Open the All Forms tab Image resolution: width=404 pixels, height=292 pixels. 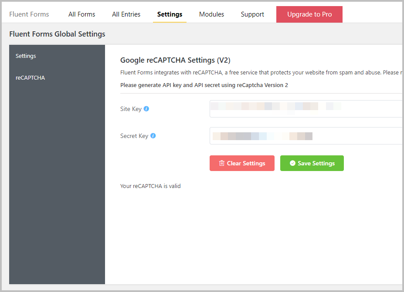[x=81, y=14]
